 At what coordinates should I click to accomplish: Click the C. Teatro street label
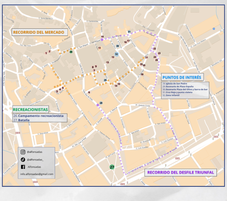(x=60, y=145)
